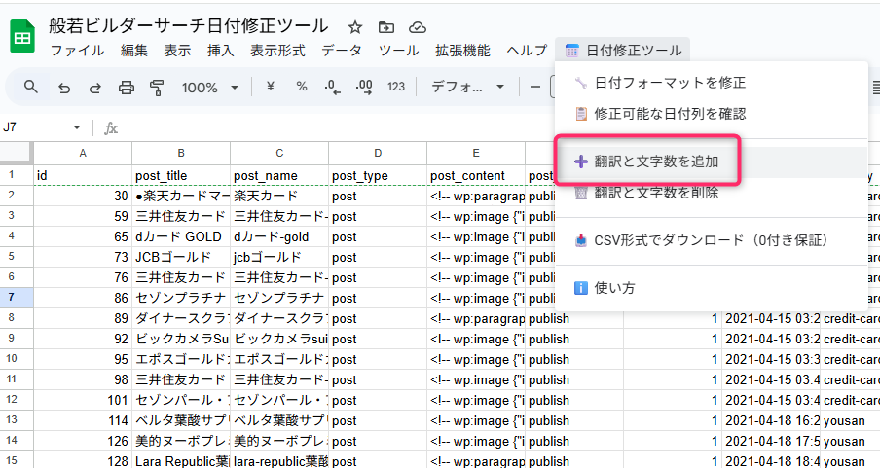Choose 修正可能な日付列を確認 menu item
Viewport: 880px width, 468px height.
pos(711,114)
